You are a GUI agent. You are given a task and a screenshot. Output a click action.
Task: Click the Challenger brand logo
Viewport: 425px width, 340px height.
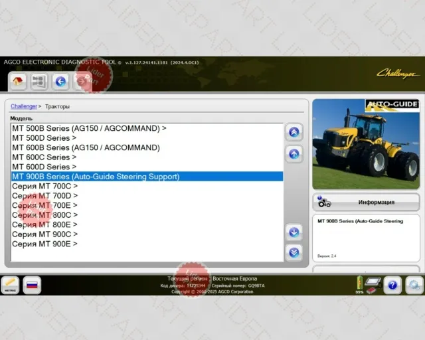tap(398, 74)
